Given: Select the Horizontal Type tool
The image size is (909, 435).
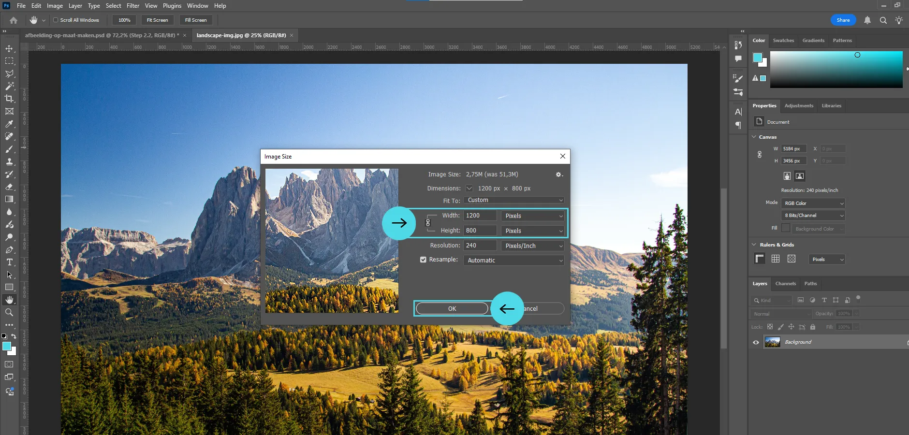Looking at the screenshot, I should tap(9, 262).
